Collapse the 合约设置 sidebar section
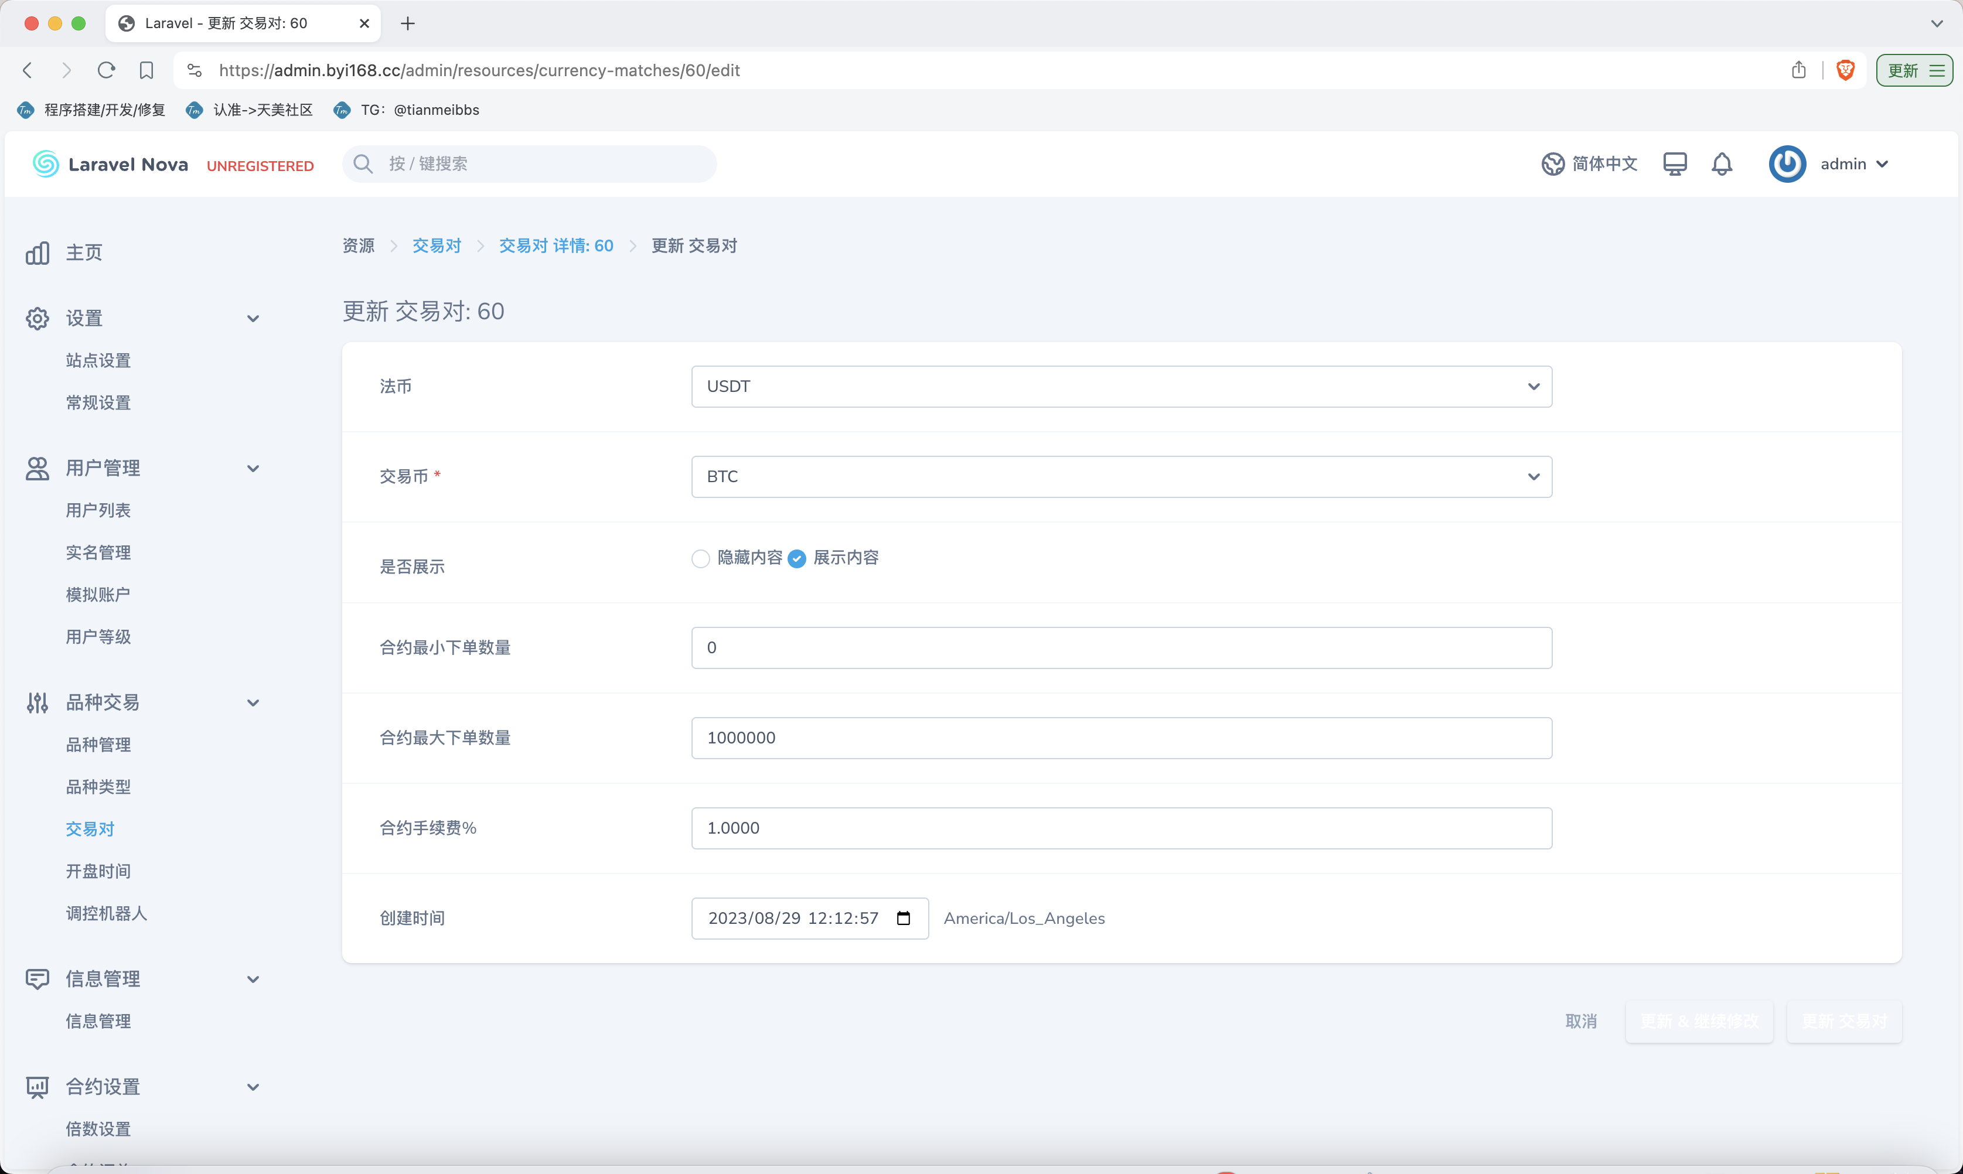 [253, 1087]
